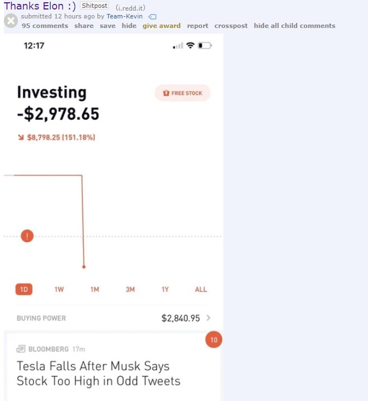Image resolution: width=368 pixels, height=401 pixels.
Task: Tap the battery icon in status bar
Action: tap(204, 45)
